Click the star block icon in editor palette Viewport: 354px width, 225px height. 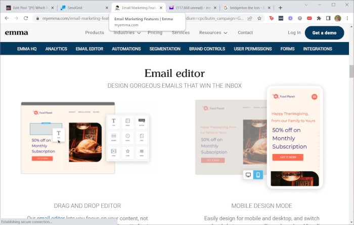click(127, 152)
